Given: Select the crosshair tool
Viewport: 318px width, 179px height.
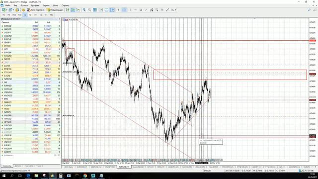Looking at the screenshot, I should (x=124, y=10).
